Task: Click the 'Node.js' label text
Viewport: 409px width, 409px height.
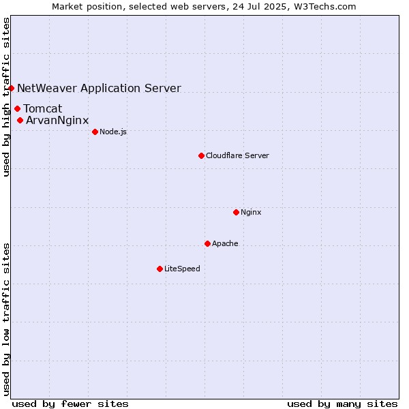Action: pos(113,132)
